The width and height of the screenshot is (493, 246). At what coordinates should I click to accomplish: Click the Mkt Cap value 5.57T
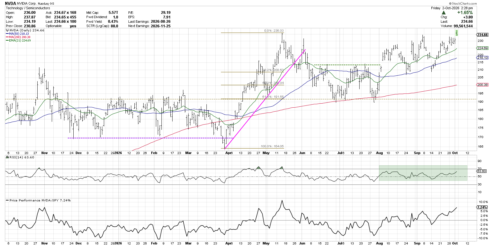[x=113, y=13]
